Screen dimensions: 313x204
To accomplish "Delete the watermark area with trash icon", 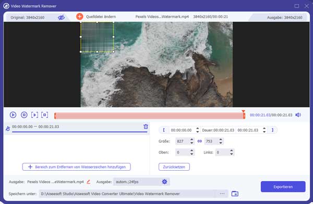I will [146, 126].
